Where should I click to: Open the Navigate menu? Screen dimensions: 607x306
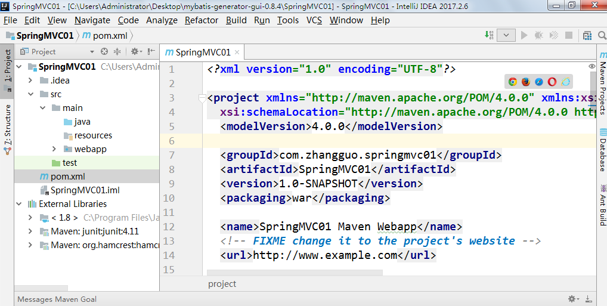(x=92, y=20)
